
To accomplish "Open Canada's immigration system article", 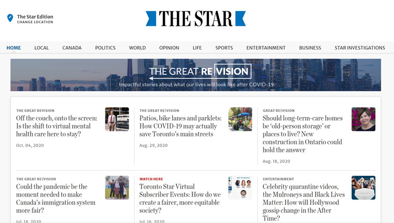I will (56, 198).
